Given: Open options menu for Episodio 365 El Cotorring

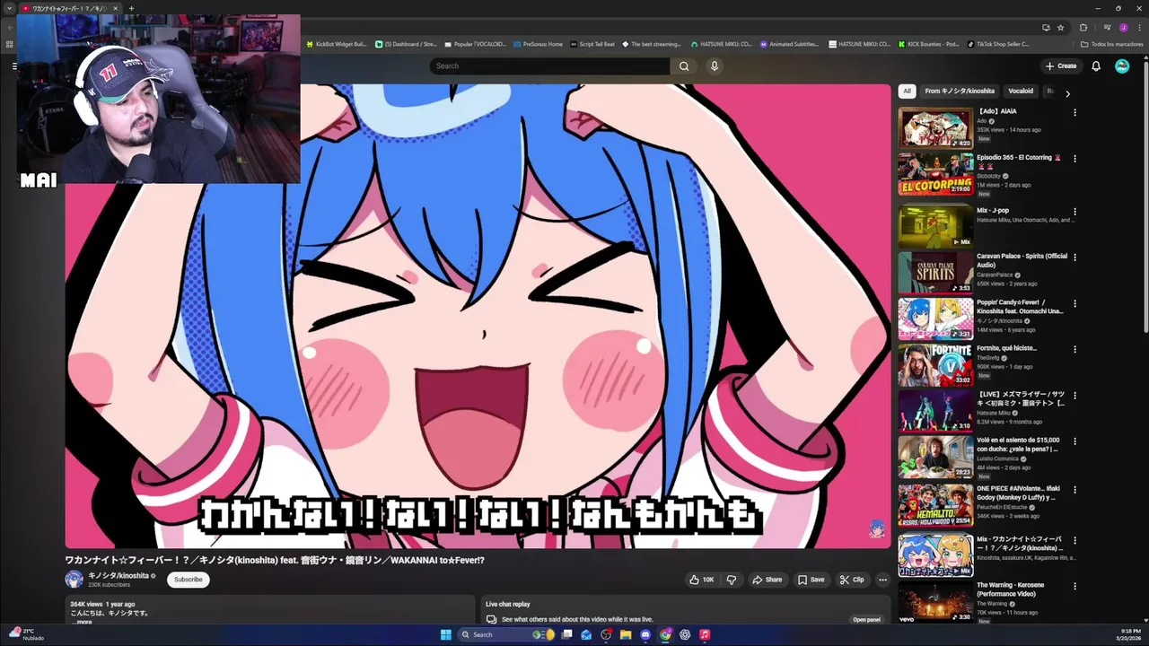Looking at the screenshot, I should click(1074, 158).
